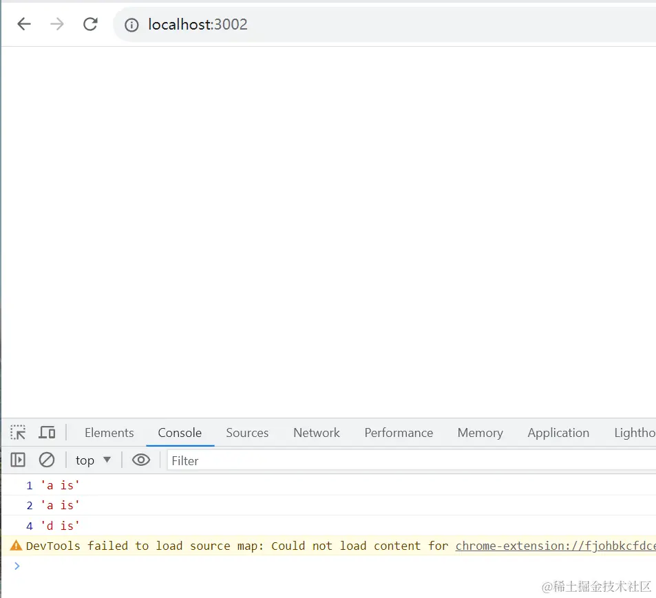Open the top JavaScript context dropdown
Image resolution: width=656 pixels, height=598 pixels.
(93, 460)
